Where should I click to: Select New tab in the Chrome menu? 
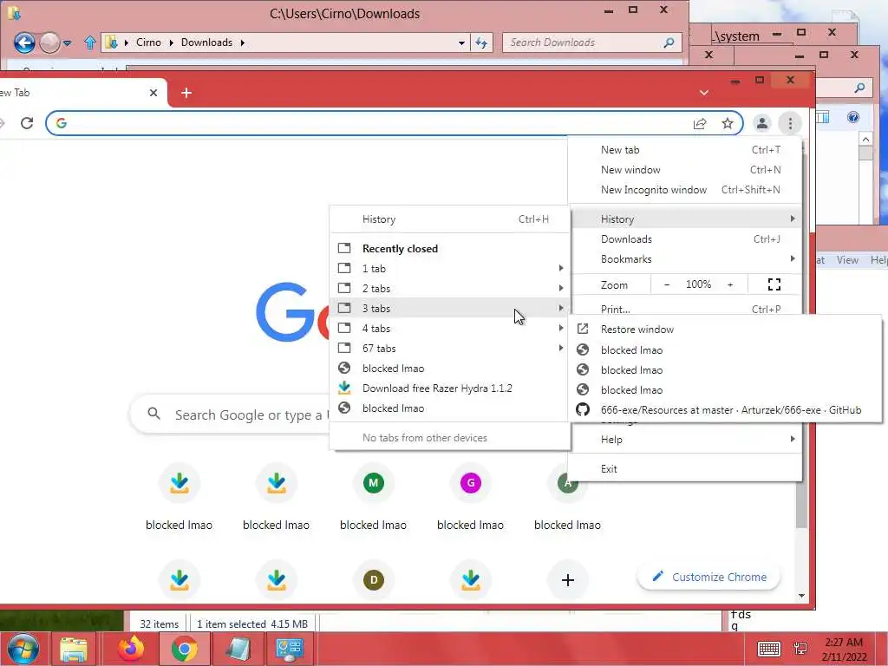point(685,150)
